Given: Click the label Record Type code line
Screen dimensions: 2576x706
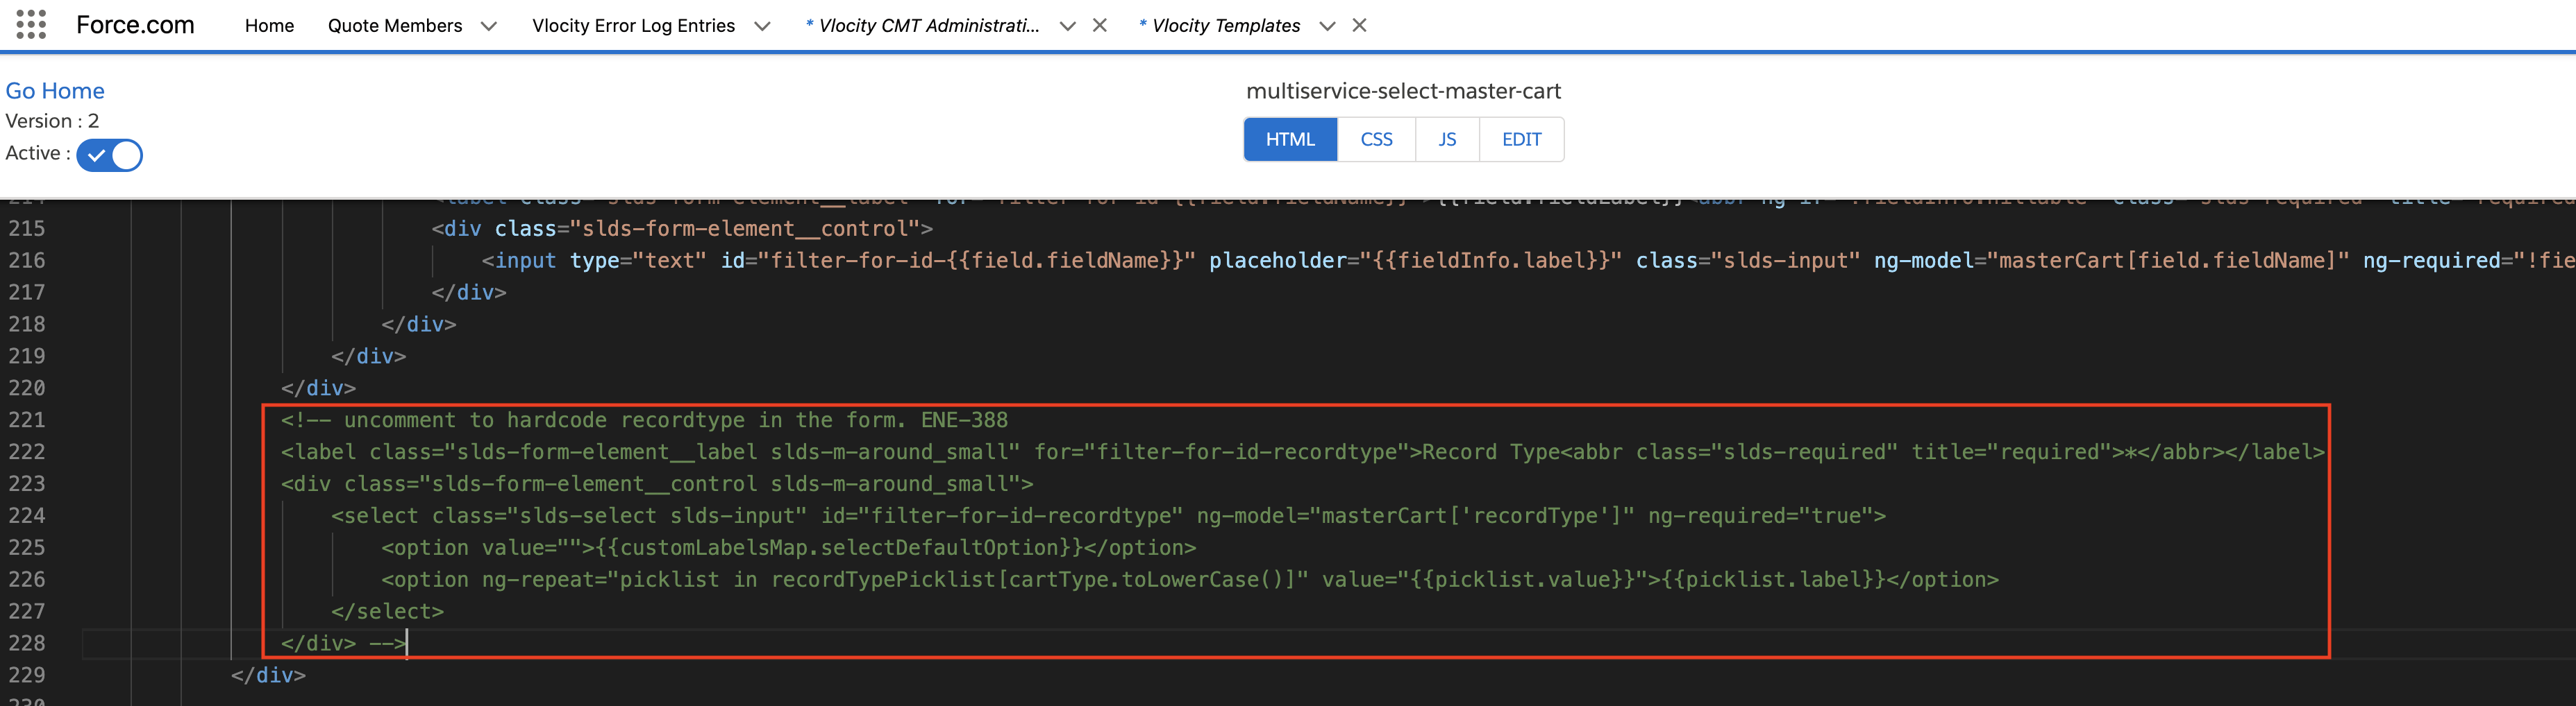Looking at the screenshot, I should click(x=1303, y=452).
